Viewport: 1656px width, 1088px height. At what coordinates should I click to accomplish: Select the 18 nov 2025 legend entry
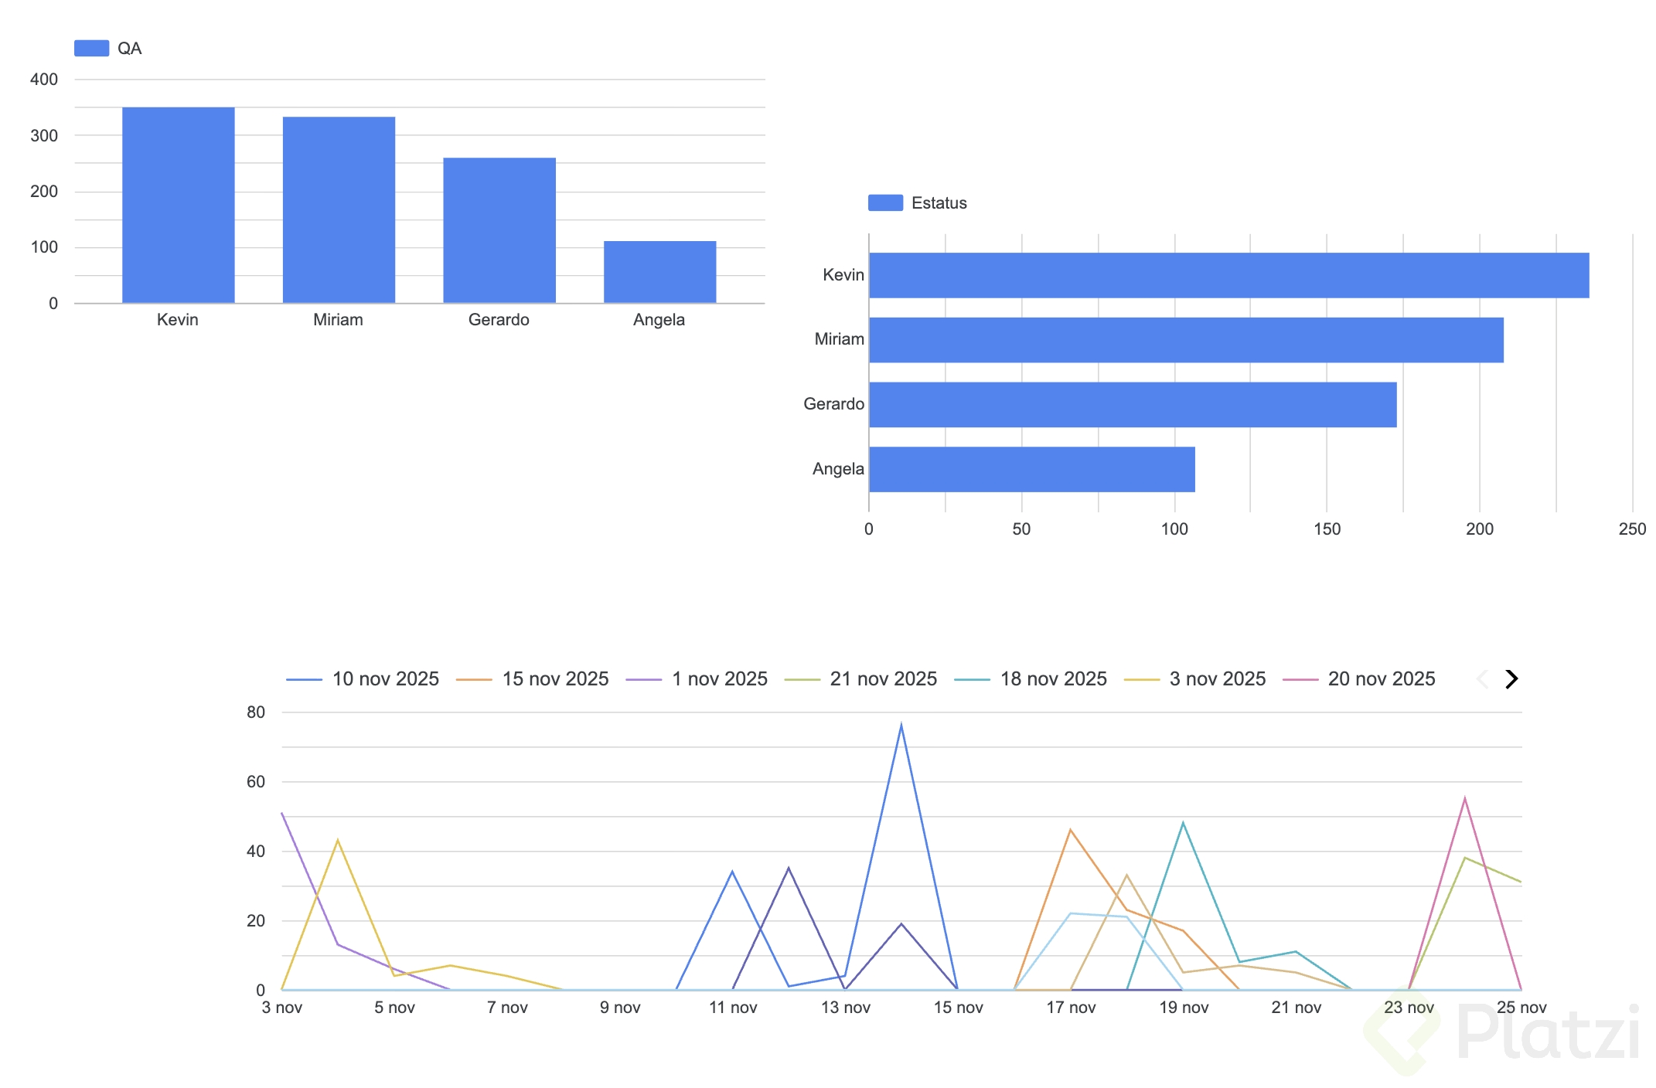(1053, 679)
